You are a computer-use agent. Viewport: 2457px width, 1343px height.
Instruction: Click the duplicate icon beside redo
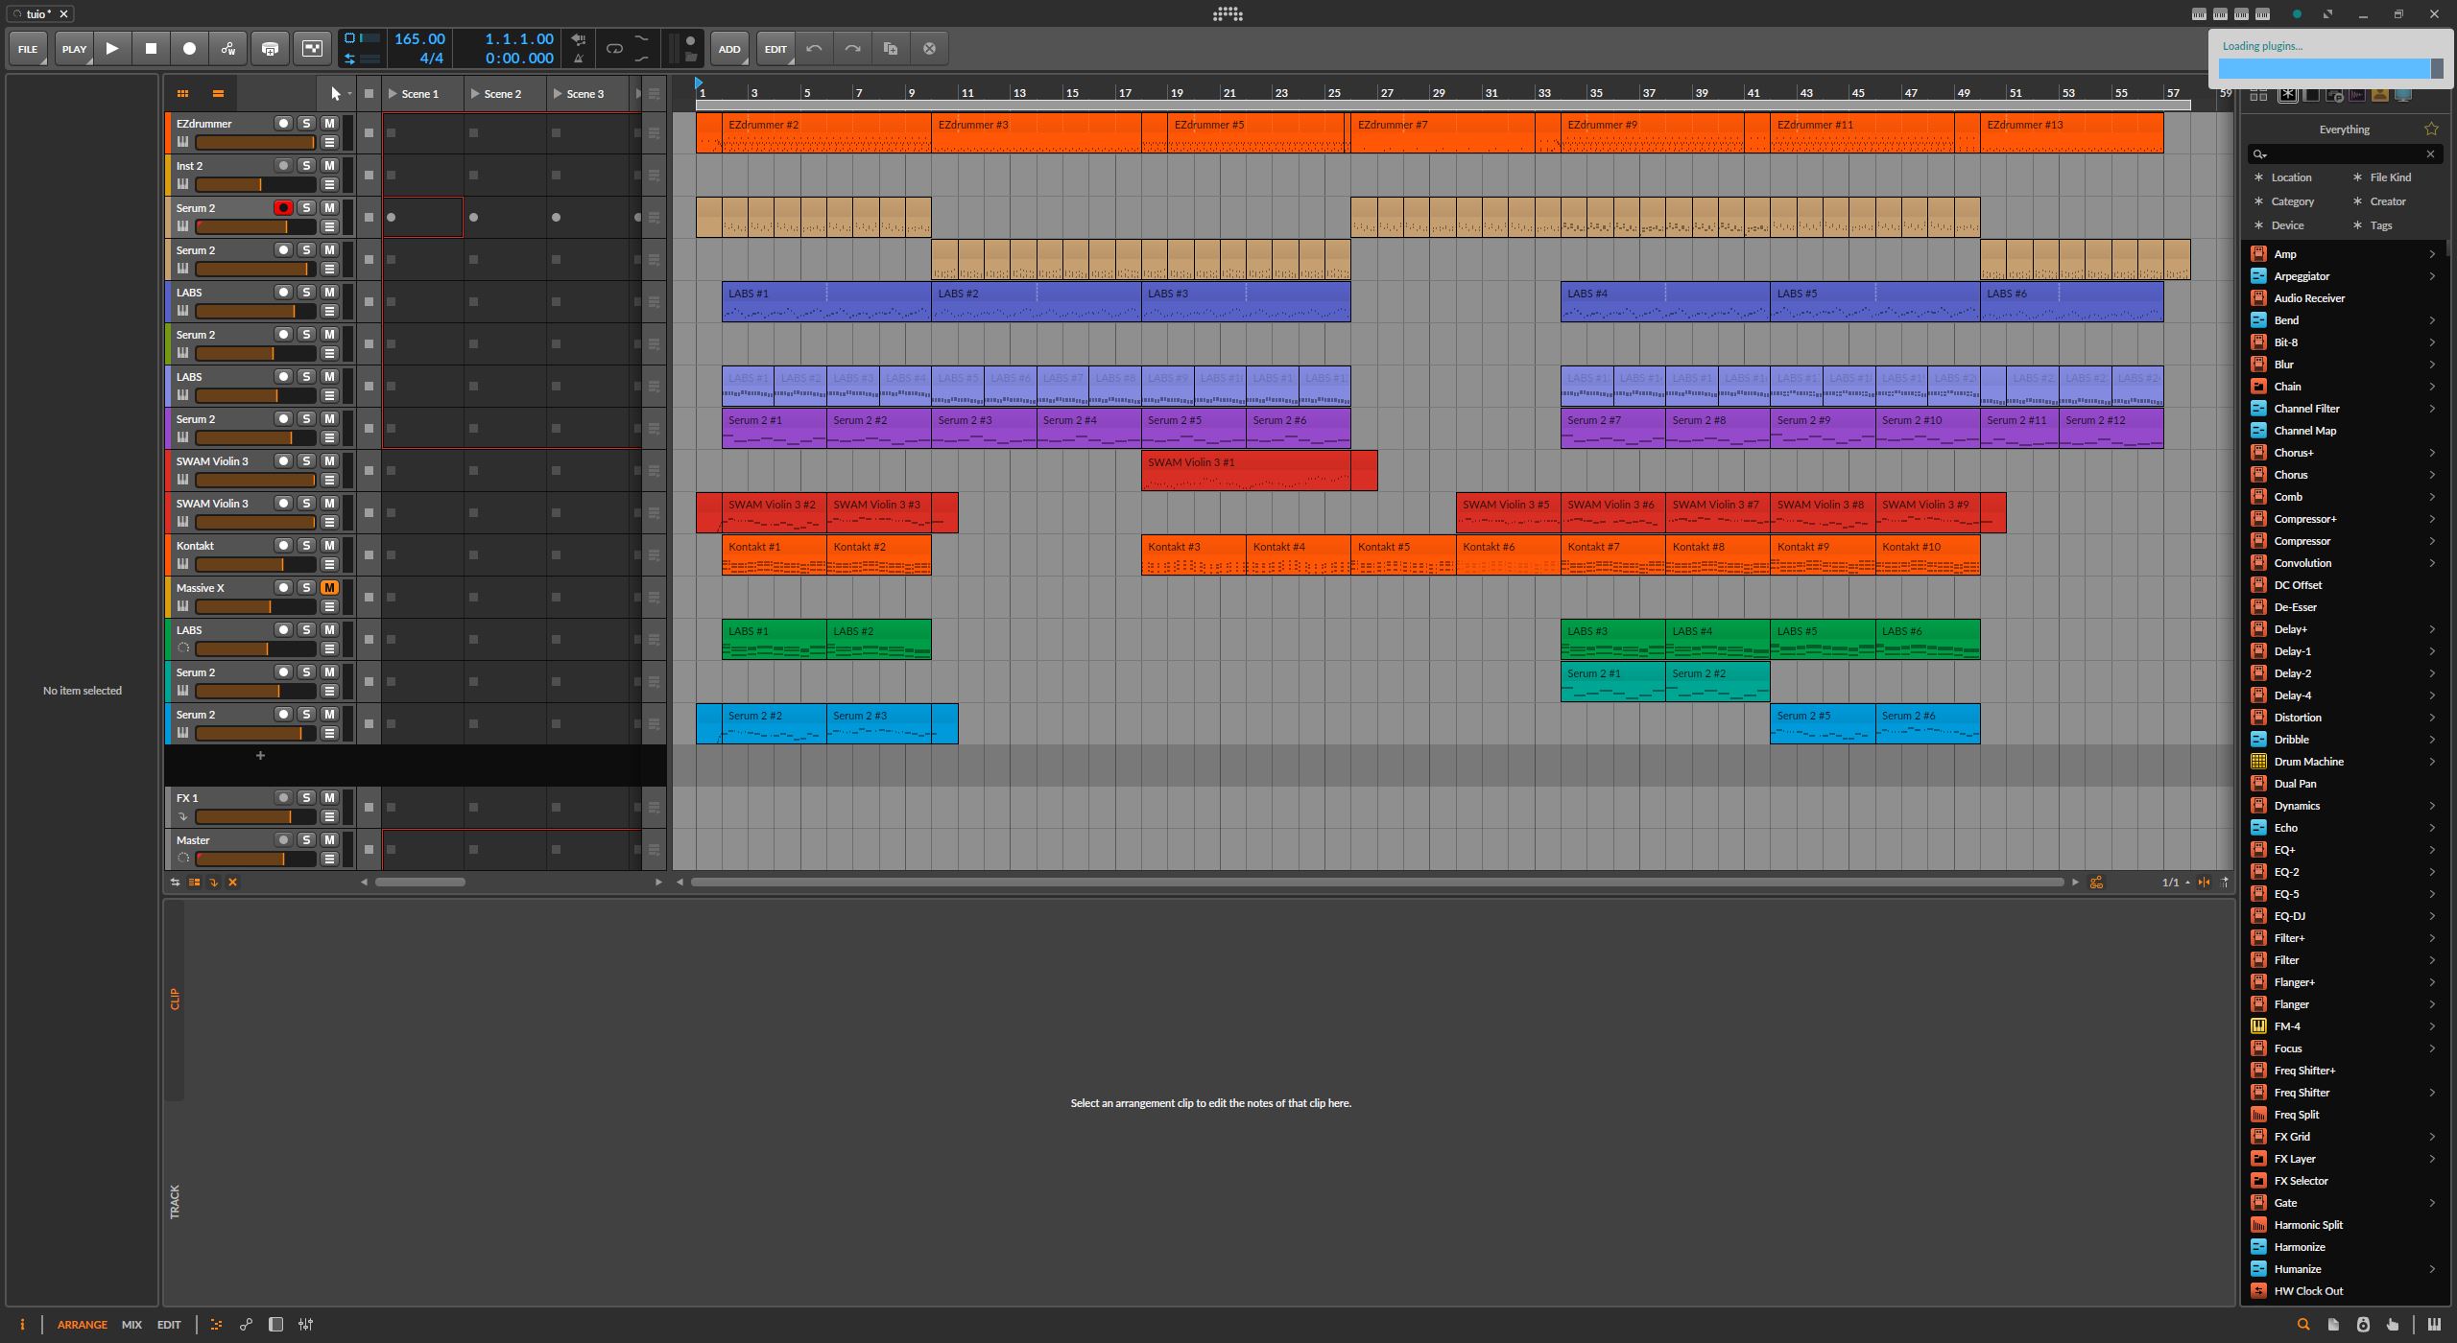(891, 49)
